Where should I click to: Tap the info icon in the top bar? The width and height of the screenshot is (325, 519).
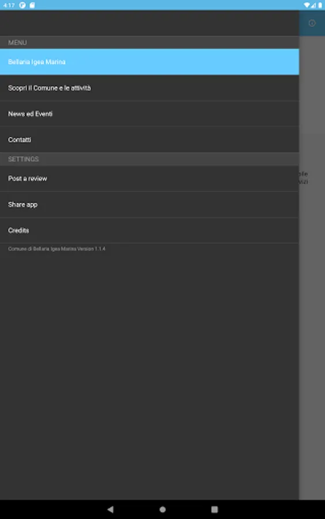click(312, 23)
